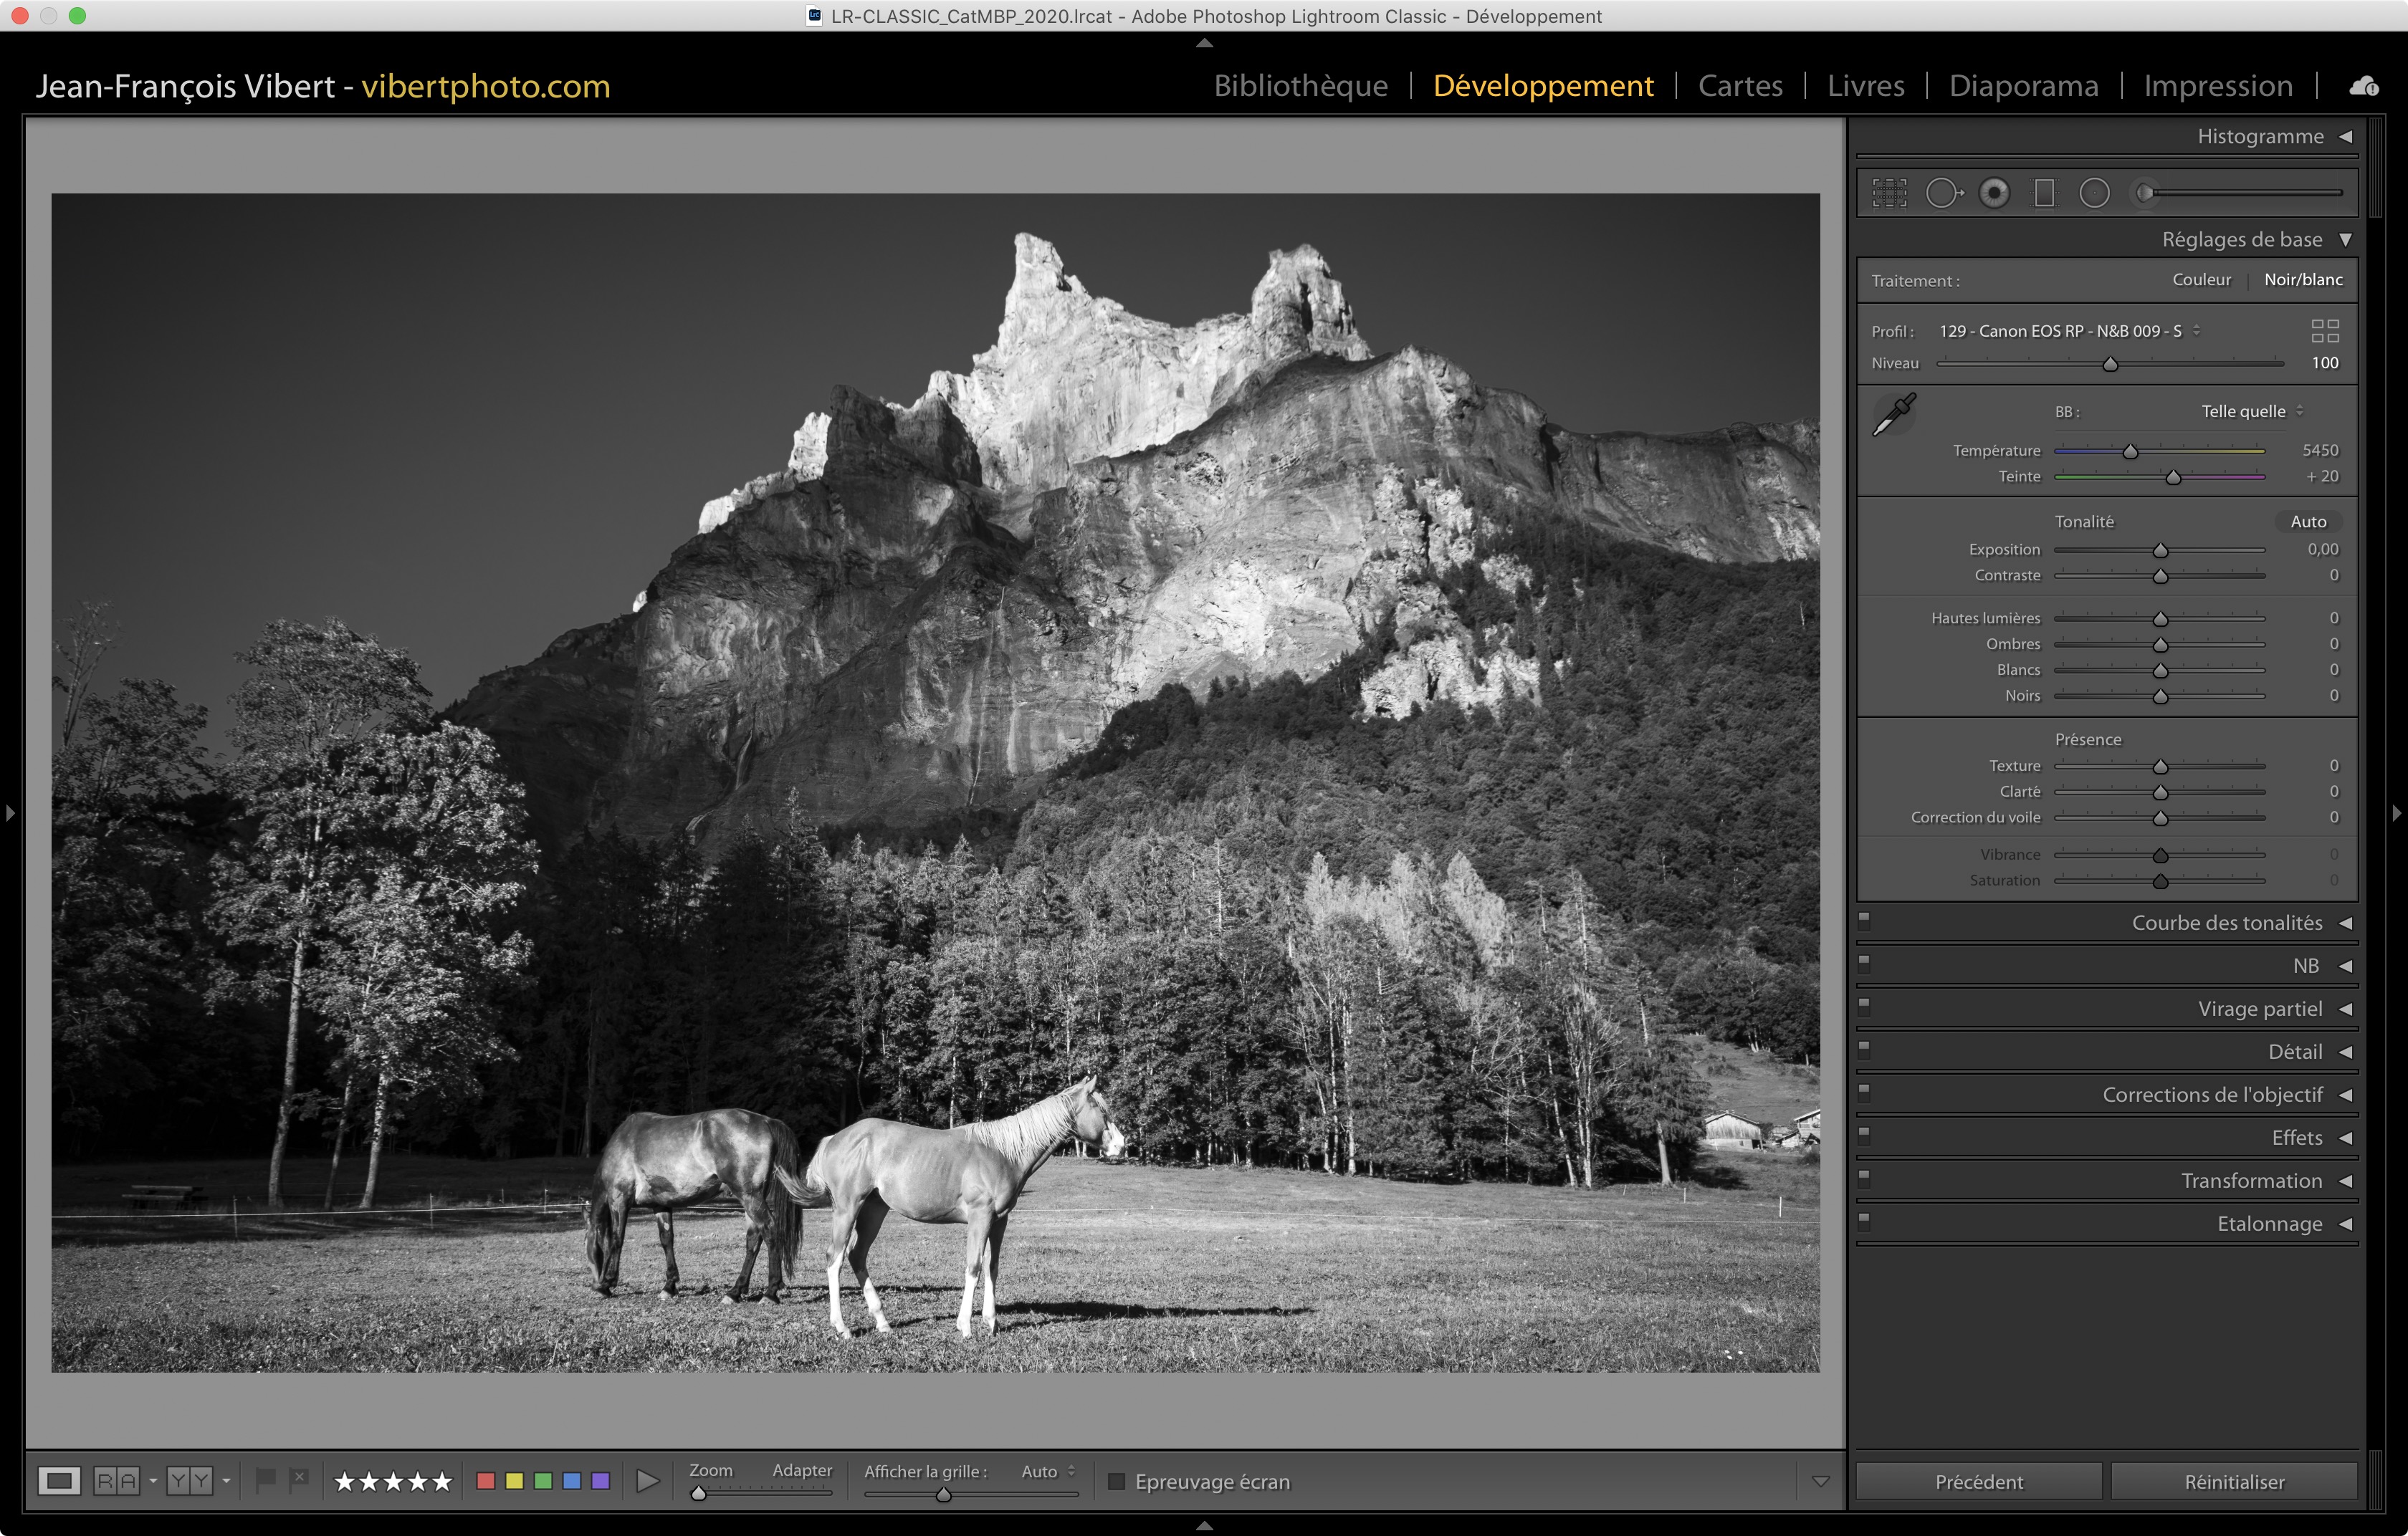Click the cloud sync status icon
The image size is (2408, 1536).
(x=2364, y=87)
